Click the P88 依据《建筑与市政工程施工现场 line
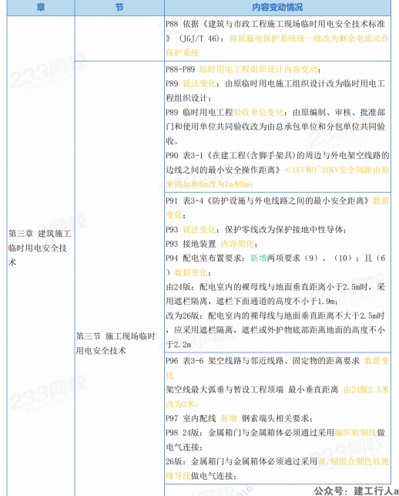Viewport: 399px width, 496px height. click(276, 24)
